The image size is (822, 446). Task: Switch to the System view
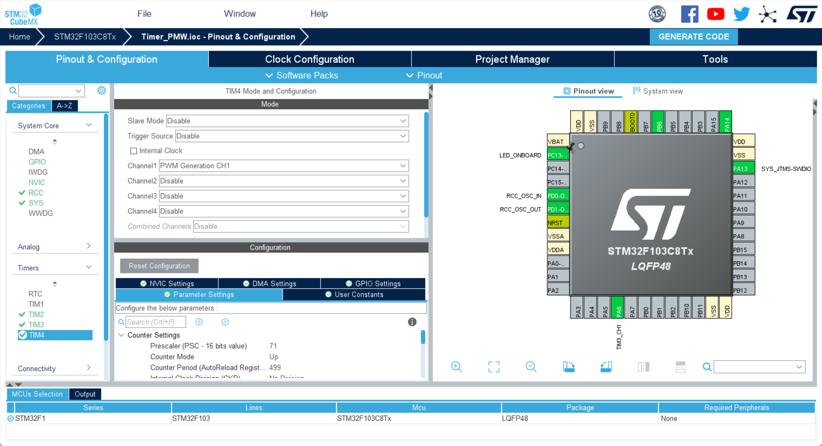coord(658,91)
